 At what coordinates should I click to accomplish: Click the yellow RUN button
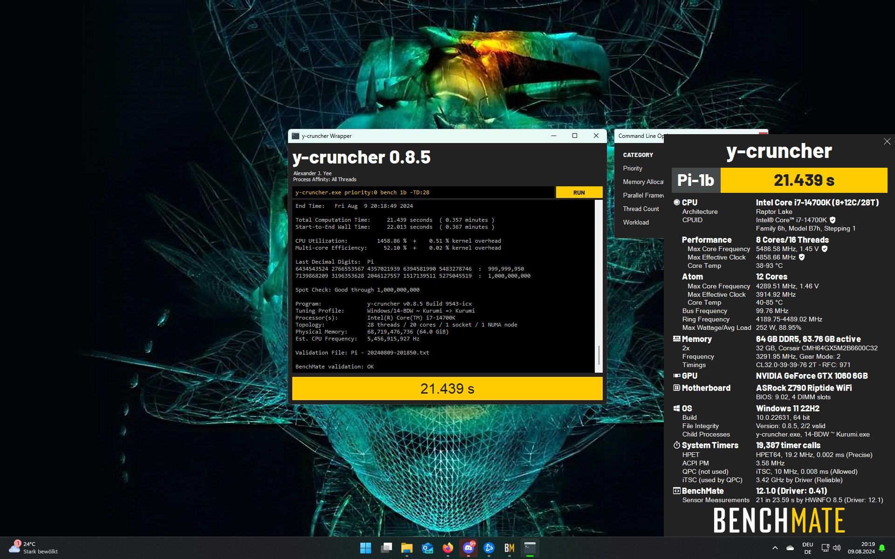click(579, 192)
